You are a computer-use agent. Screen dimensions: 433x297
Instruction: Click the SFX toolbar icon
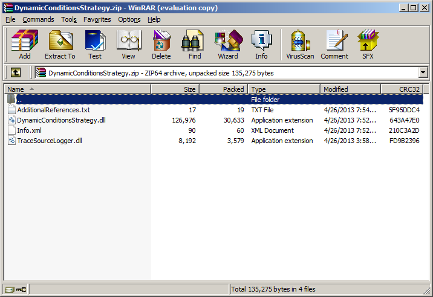368,40
